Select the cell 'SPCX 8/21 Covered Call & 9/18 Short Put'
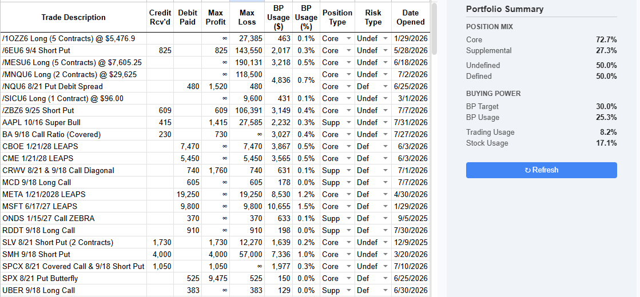This screenshot has width=640, height=297. pyautogui.click(x=73, y=266)
